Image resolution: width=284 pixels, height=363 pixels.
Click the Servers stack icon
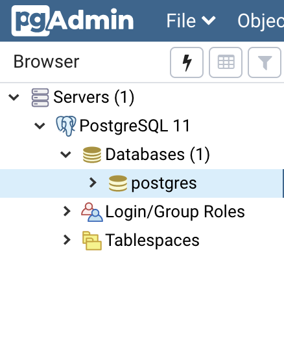[40, 98]
